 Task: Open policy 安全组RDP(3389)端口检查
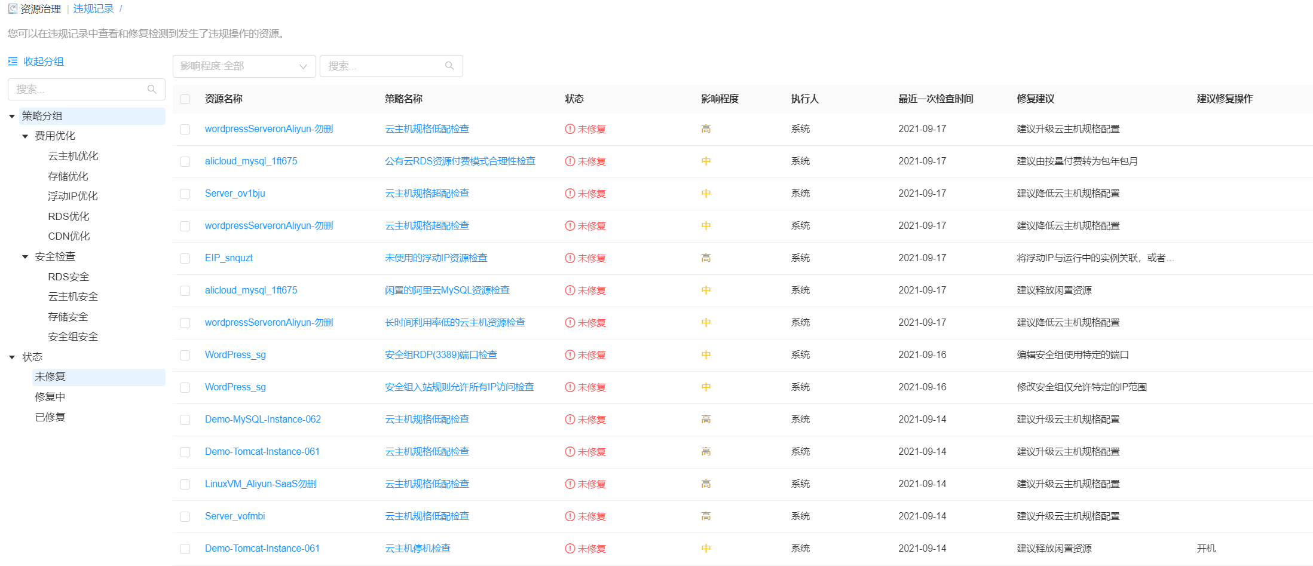[x=441, y=355]
